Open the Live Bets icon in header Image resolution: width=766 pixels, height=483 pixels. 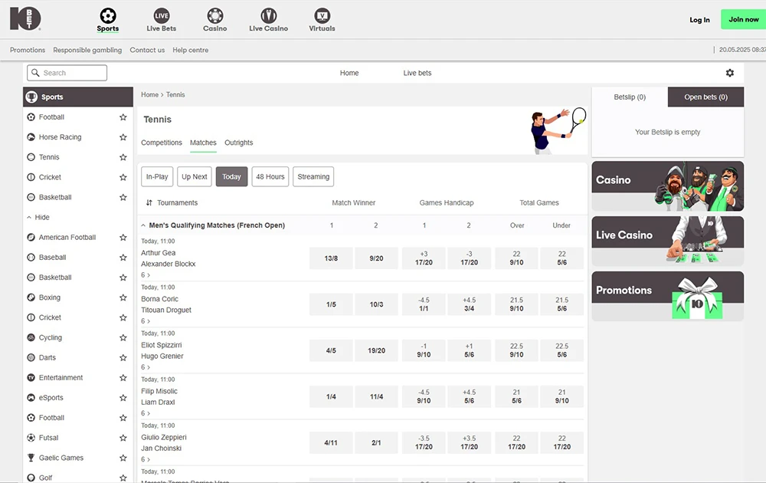click(x=162, y=16)
